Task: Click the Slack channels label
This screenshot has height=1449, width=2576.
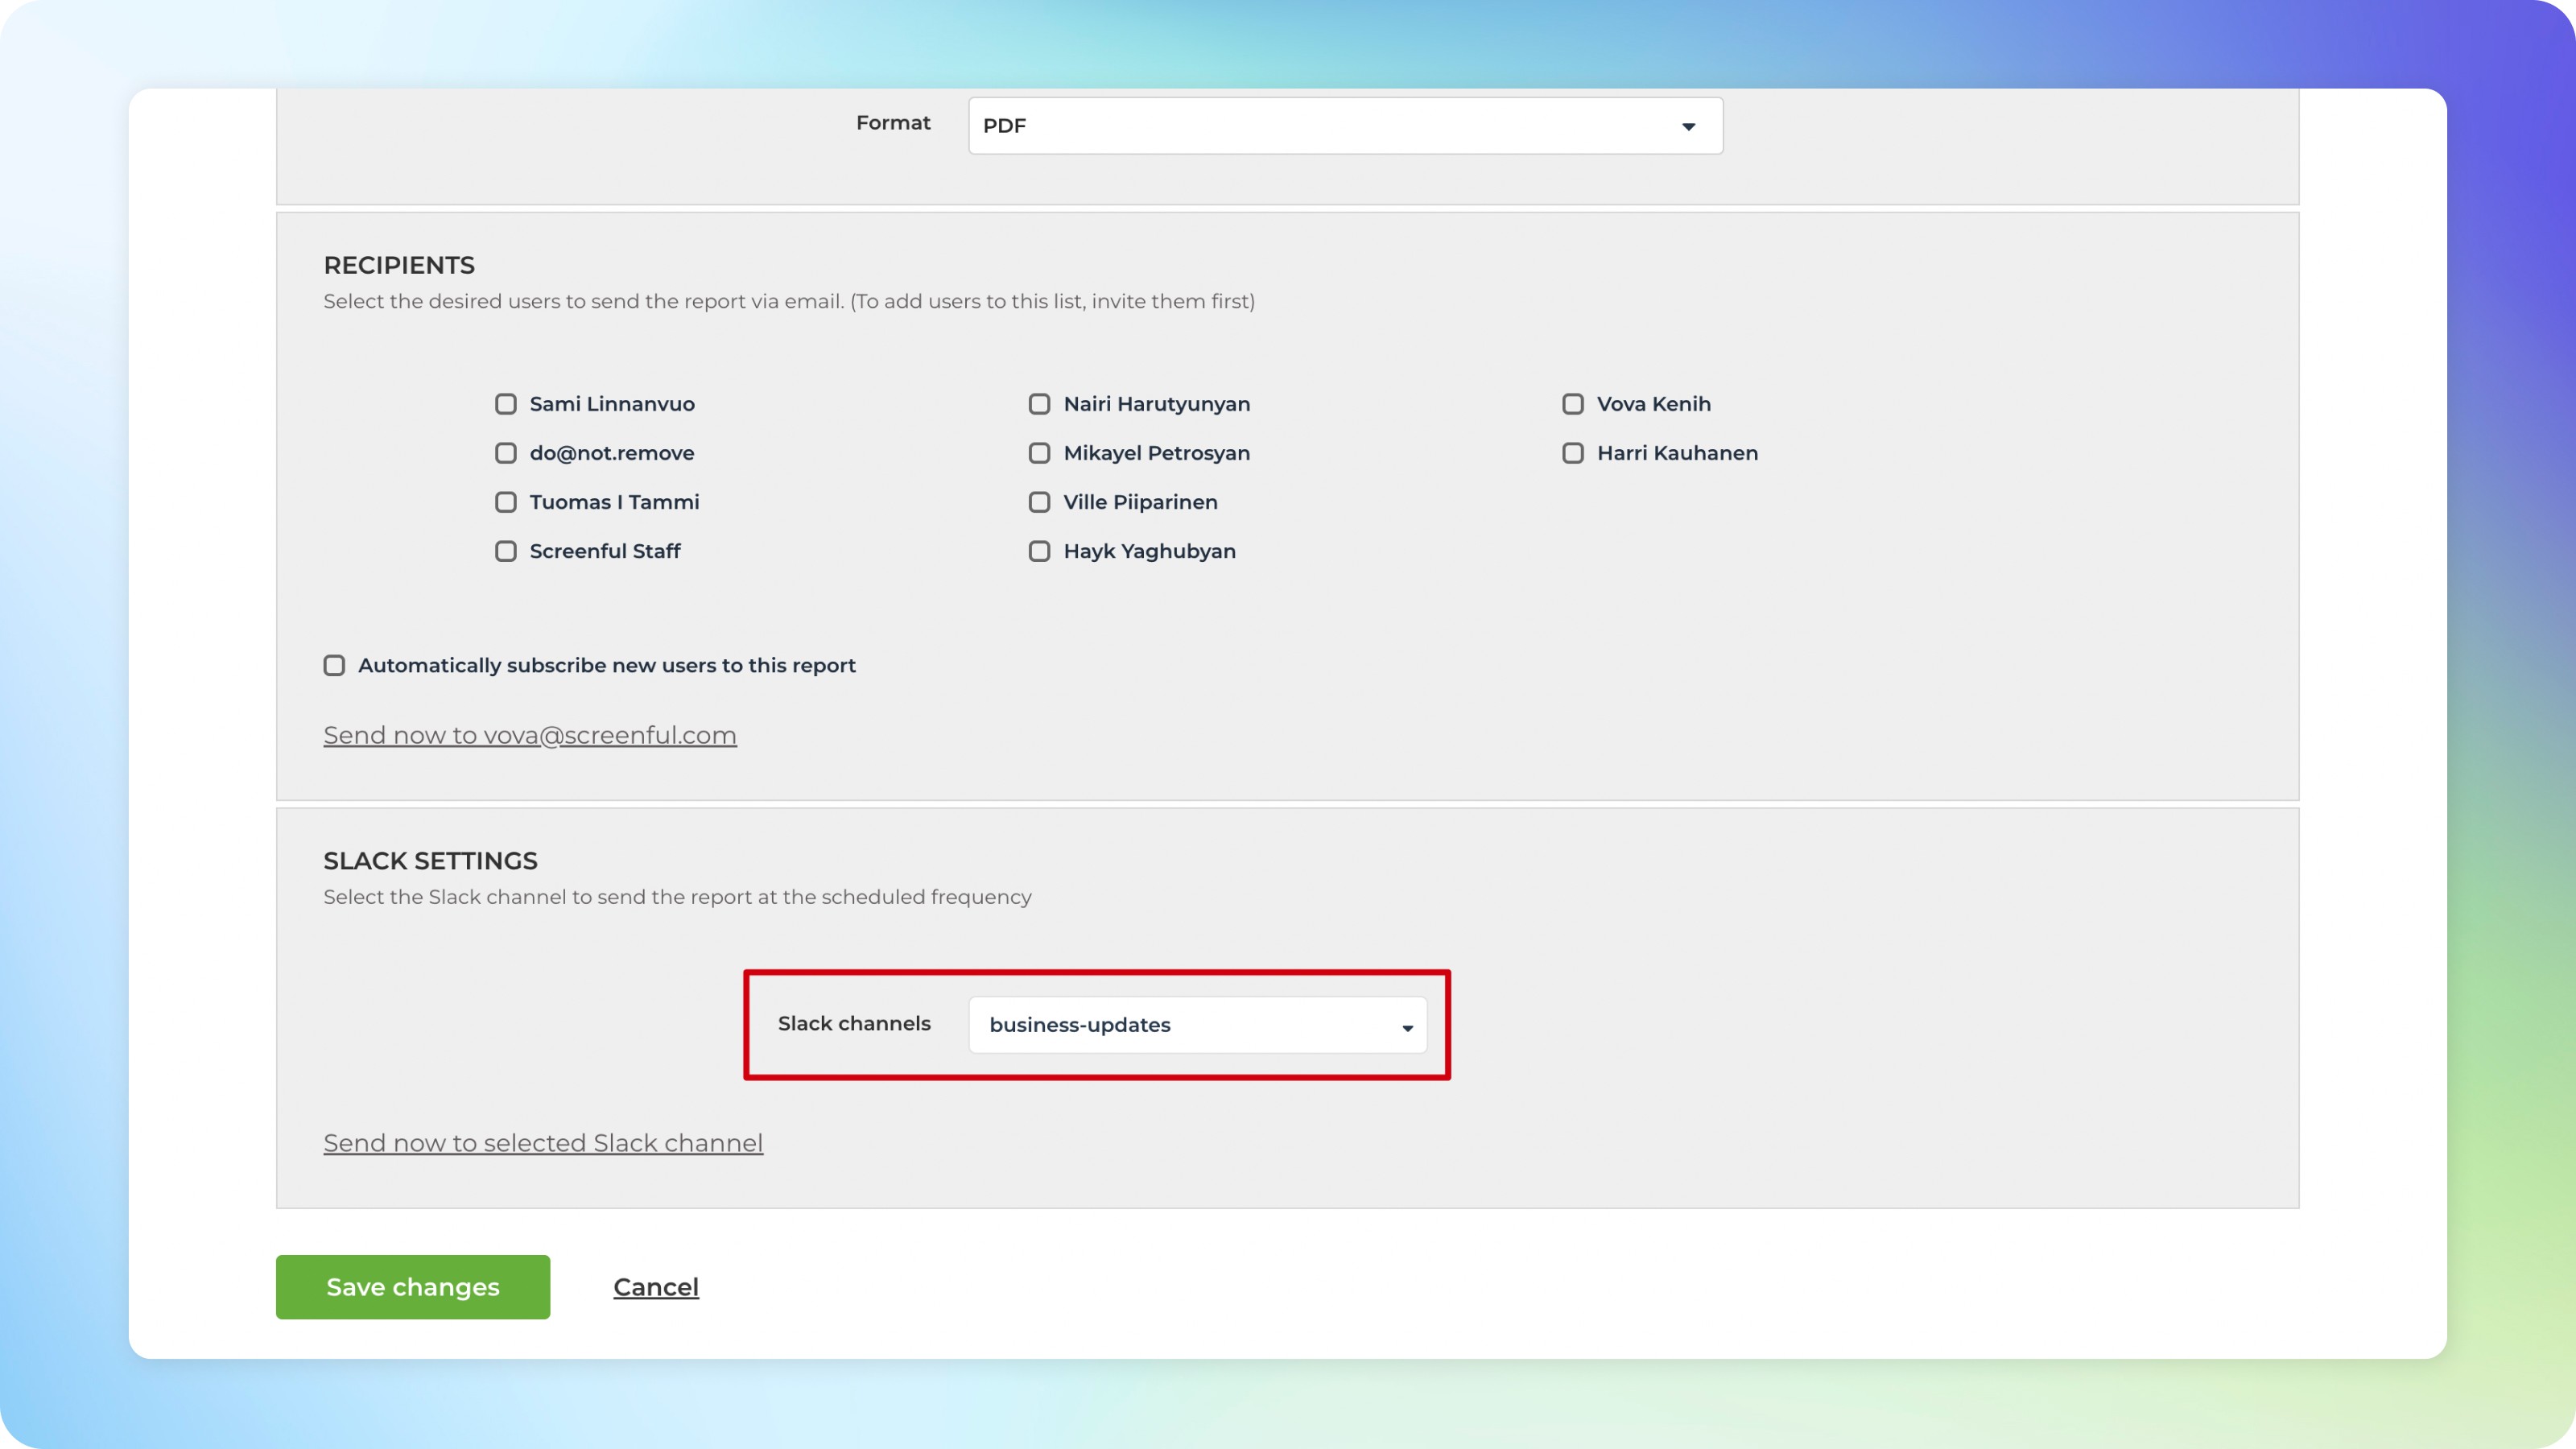Action: click(x=853, y=1024)
